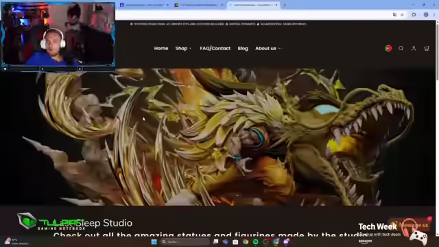439x247 pixels.
Task: Click the Windows taskbar search box
Action: coord(185,242)
